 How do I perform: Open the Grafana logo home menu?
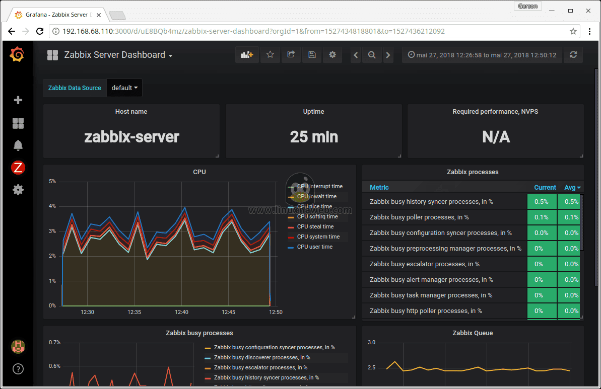[x=17, y=54]
